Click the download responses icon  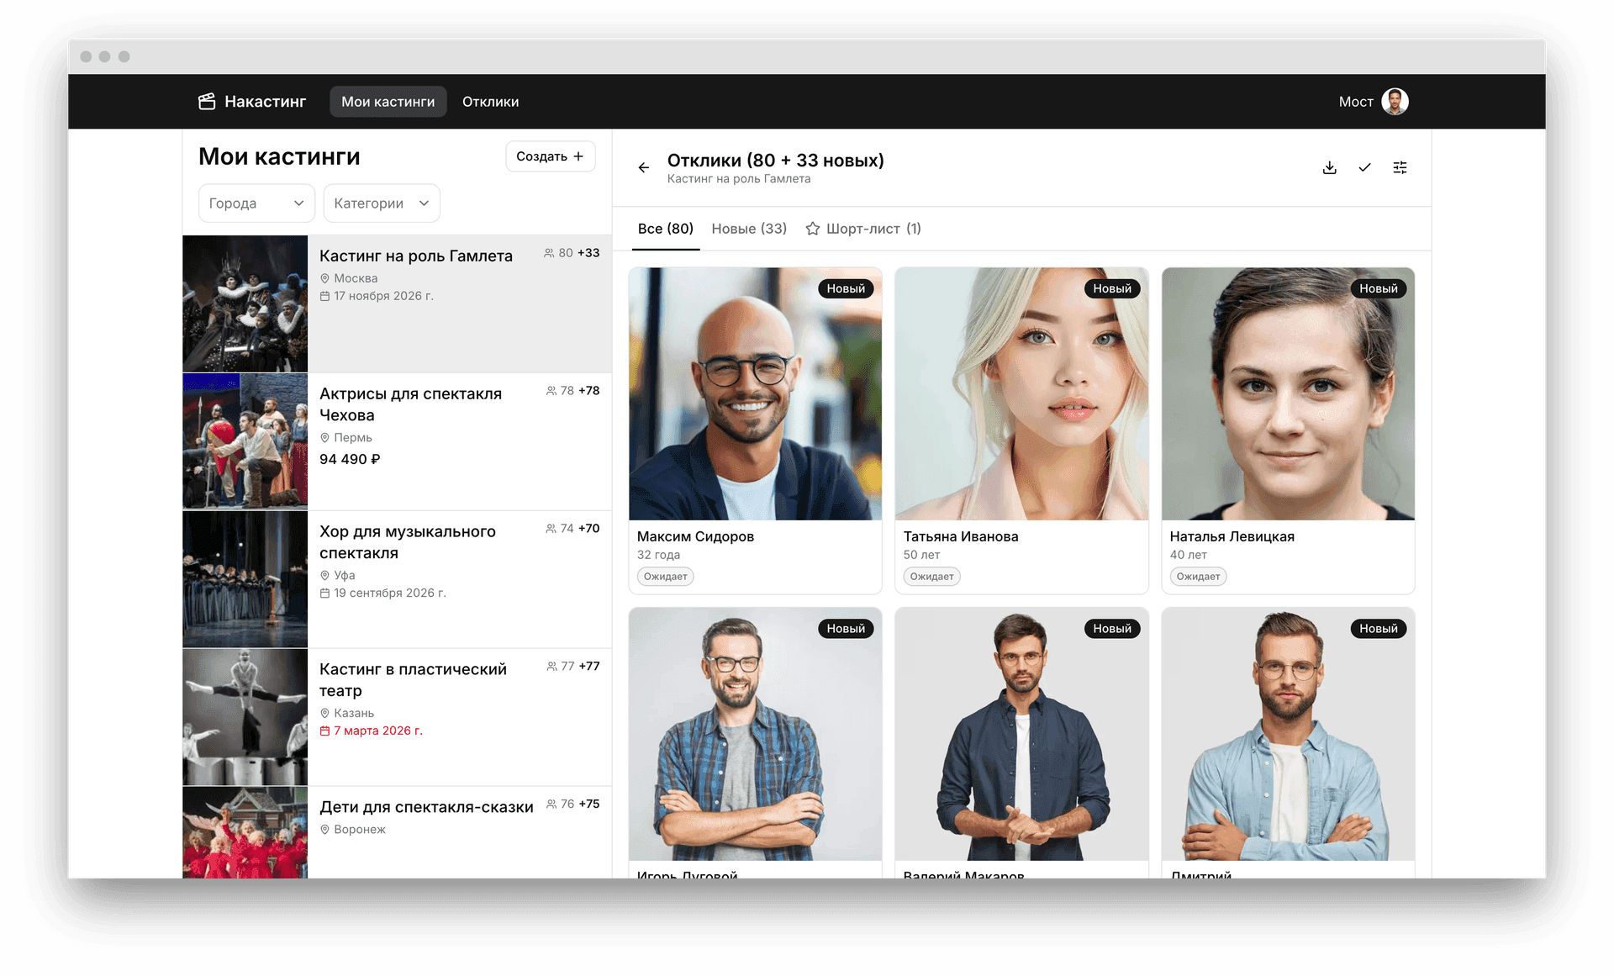click(x=1330, y=168)
